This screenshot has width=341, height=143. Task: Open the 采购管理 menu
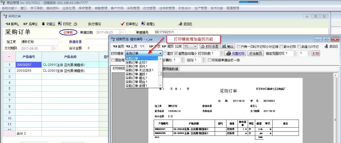(x=133, y=8)
